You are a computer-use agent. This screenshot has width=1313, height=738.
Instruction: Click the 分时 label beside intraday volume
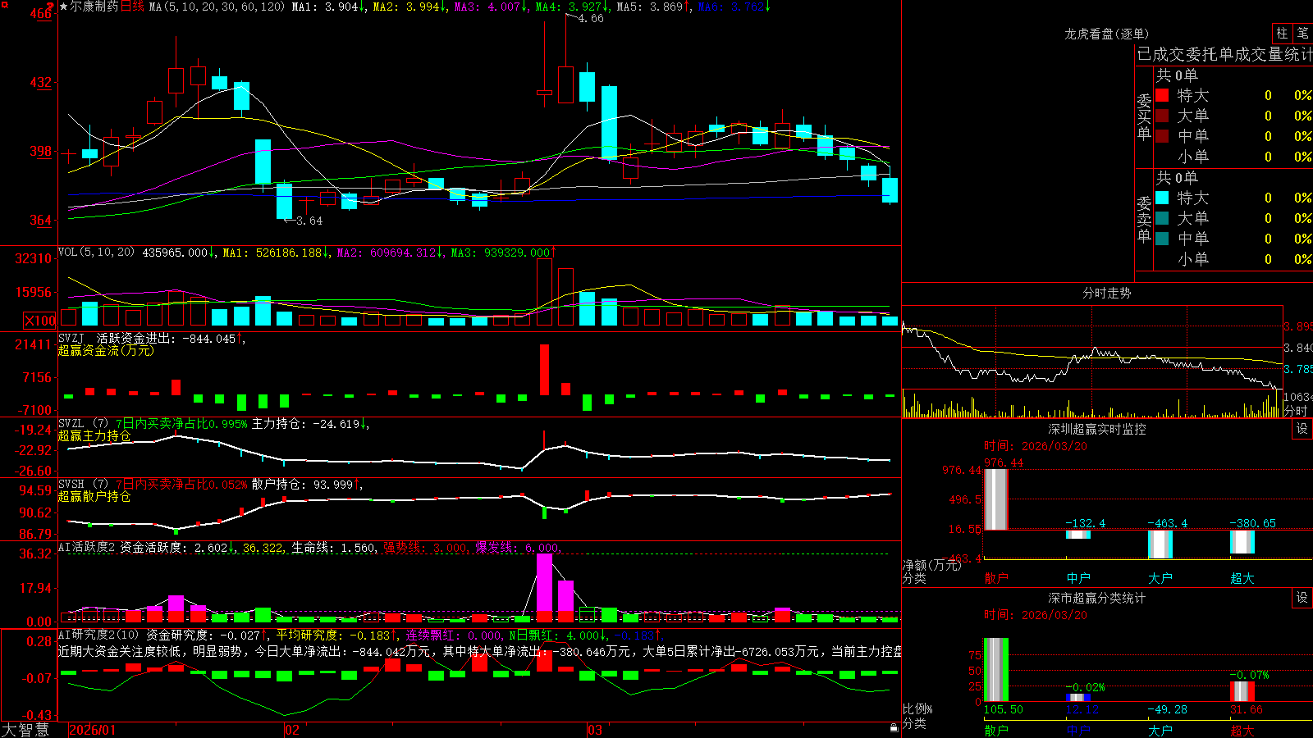tap(1296, 411)
